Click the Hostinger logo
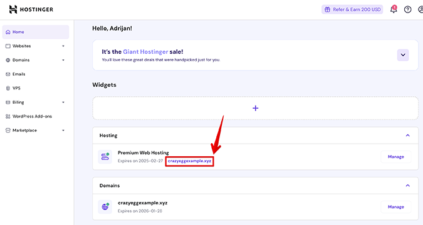Image resolution: width=423 pixels, height=225 pixels. (31, 9)
